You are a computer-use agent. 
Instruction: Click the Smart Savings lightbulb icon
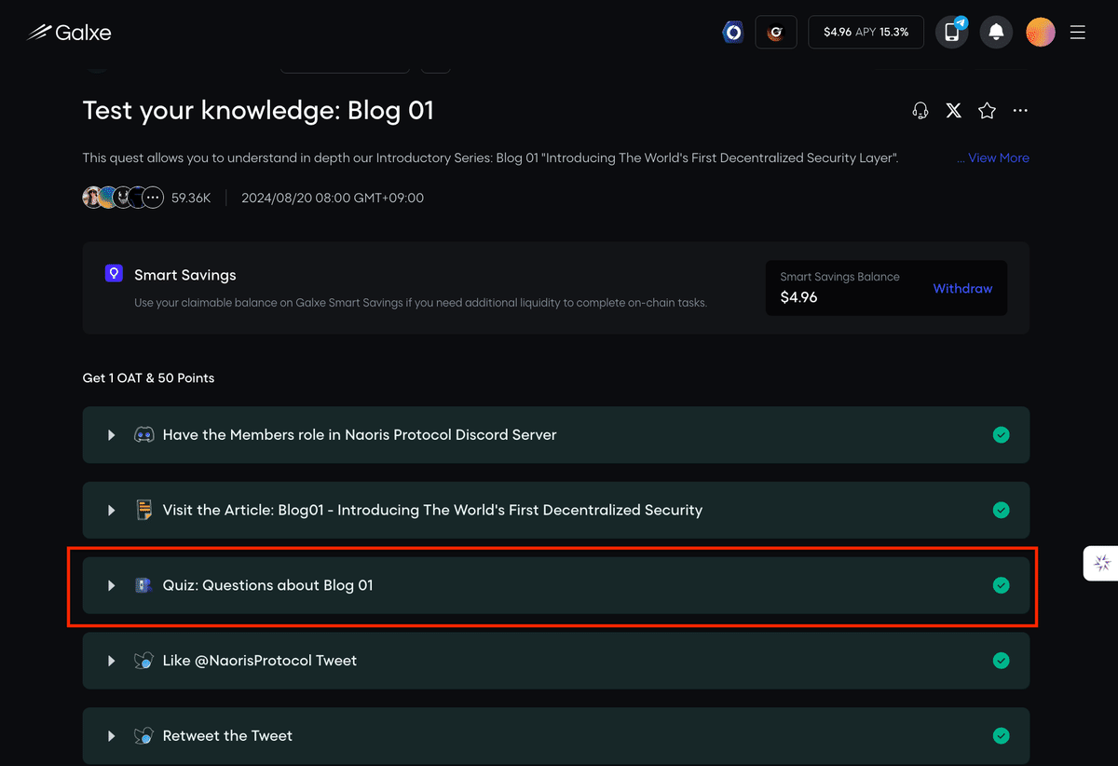click(x=114, y=273)
